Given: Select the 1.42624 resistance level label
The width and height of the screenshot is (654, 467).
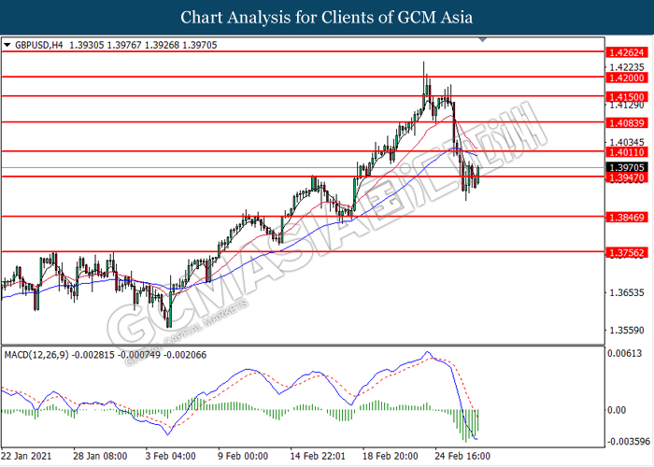Looking at the screenshot, I should (627, 52).
